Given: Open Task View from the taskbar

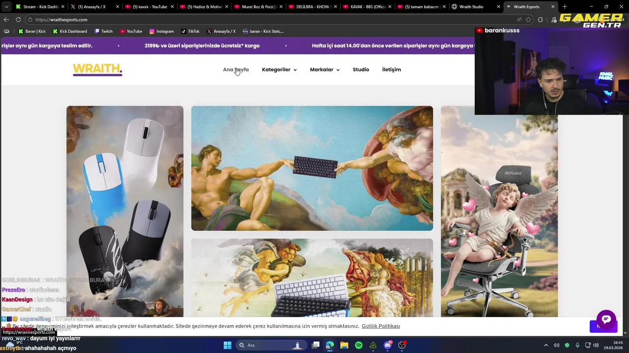Looking at the screenshot, I should 315,345.
